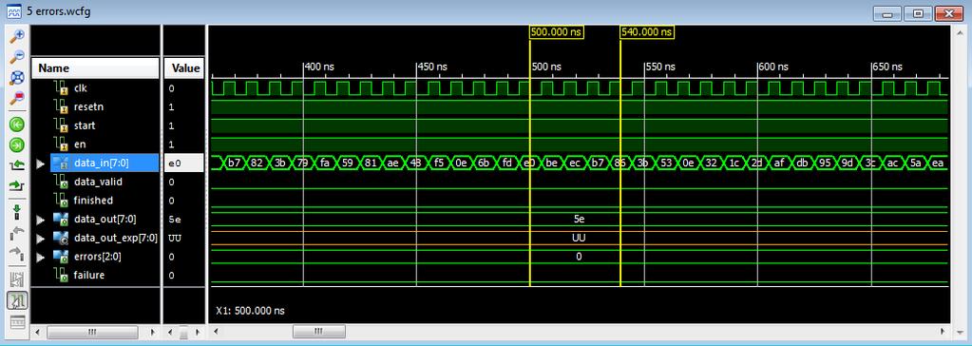Toggle the Swap Cursors button above snap

click(17, 279)
